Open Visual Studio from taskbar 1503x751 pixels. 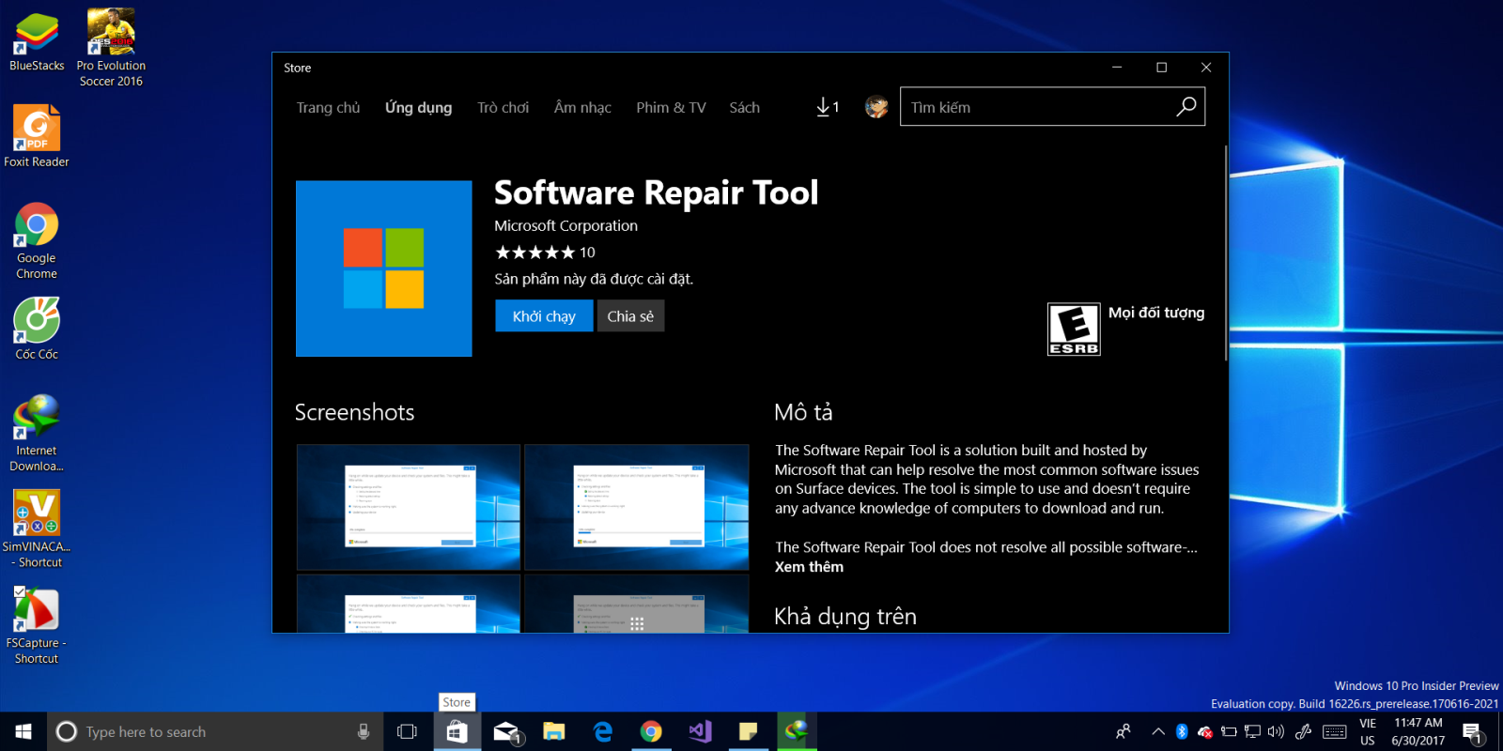[700, 731]
